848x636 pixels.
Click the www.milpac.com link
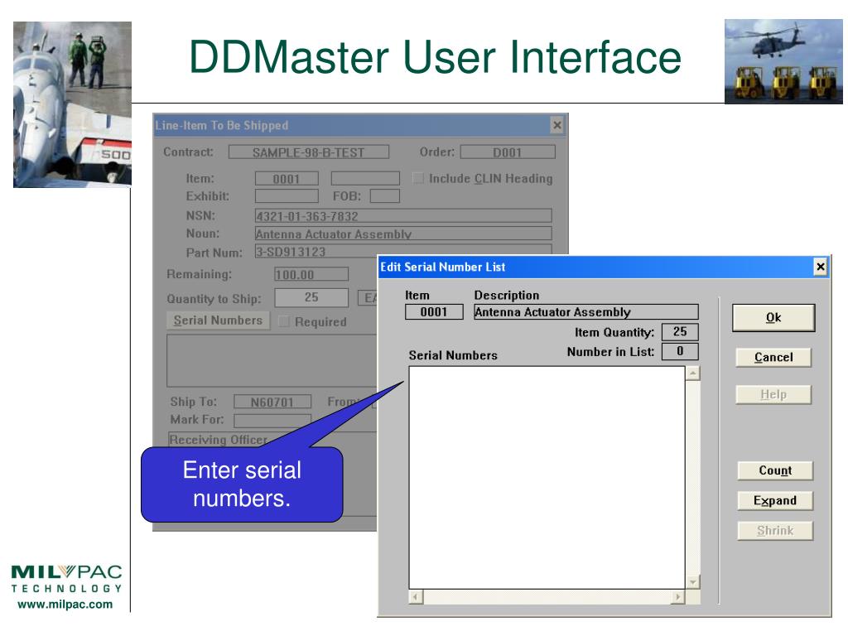65,604
